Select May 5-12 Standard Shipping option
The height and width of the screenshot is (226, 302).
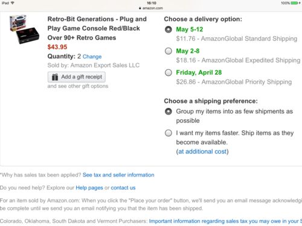click(x=169, y=30)
